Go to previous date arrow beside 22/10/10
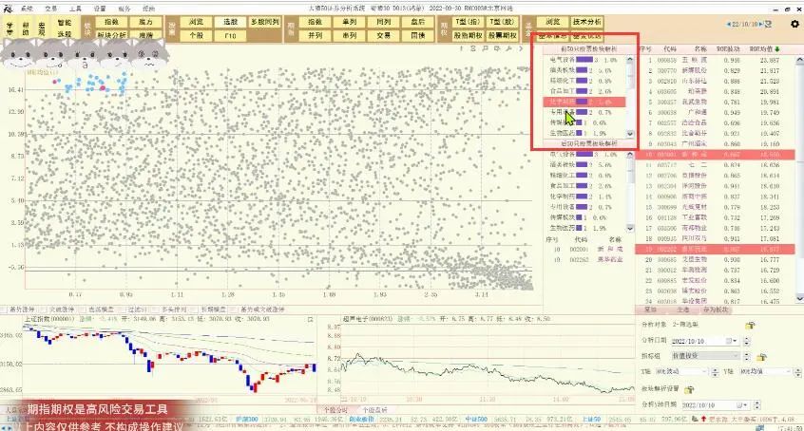 pyautogui.click(x=729, y=24)
